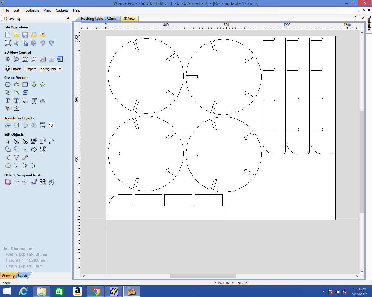
Task: Open the Dimension tool in Create Vectors
Action: click(17, 109)
